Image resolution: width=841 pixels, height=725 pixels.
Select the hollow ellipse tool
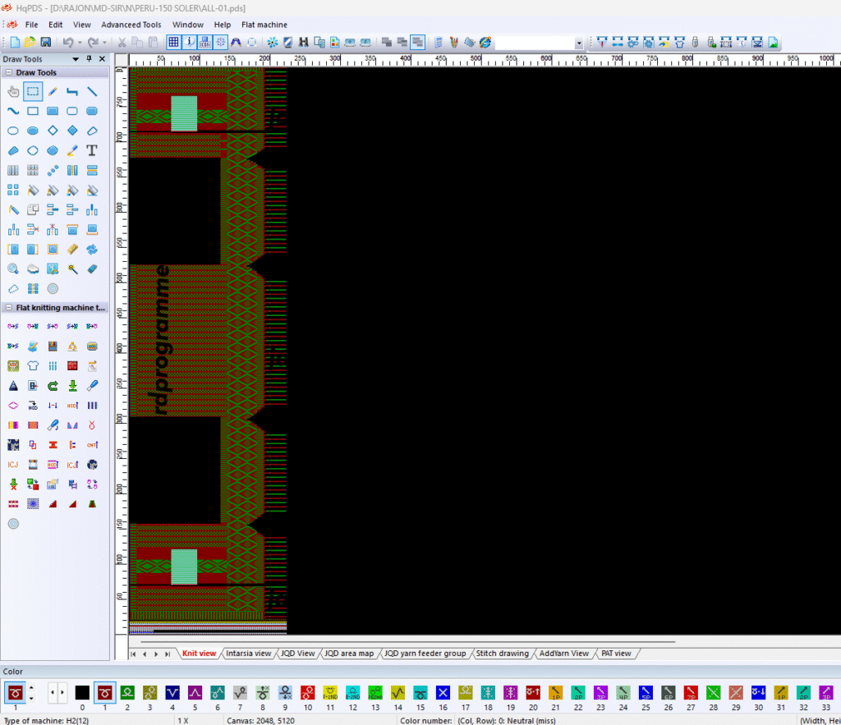click(x=13, y=131)
